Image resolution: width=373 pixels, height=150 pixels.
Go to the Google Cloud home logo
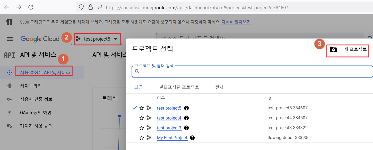pos(40,39)
